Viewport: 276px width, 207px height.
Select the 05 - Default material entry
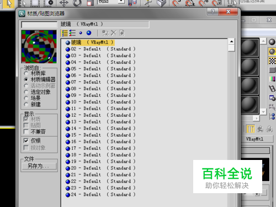point(100,69)
